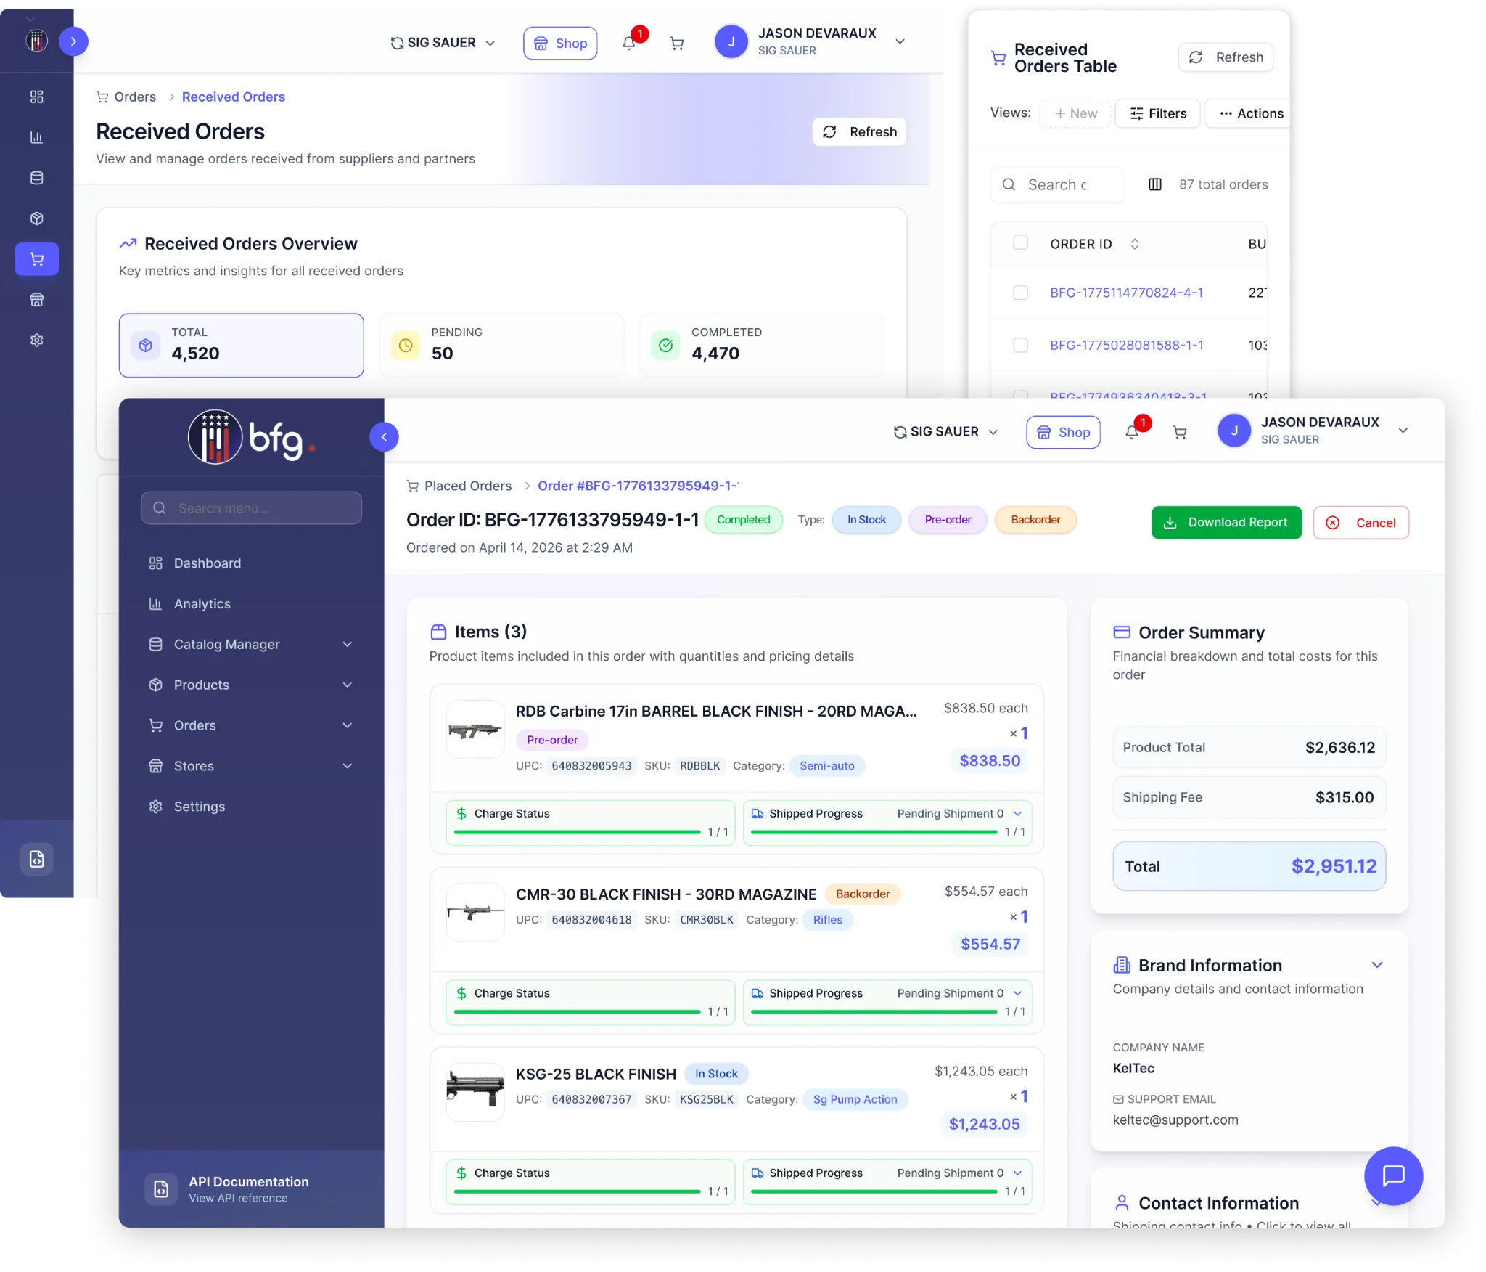The width and height of the screenshot is (1486, 1272).
Task: Expand the Orders sidebar section
Action: 251,725
